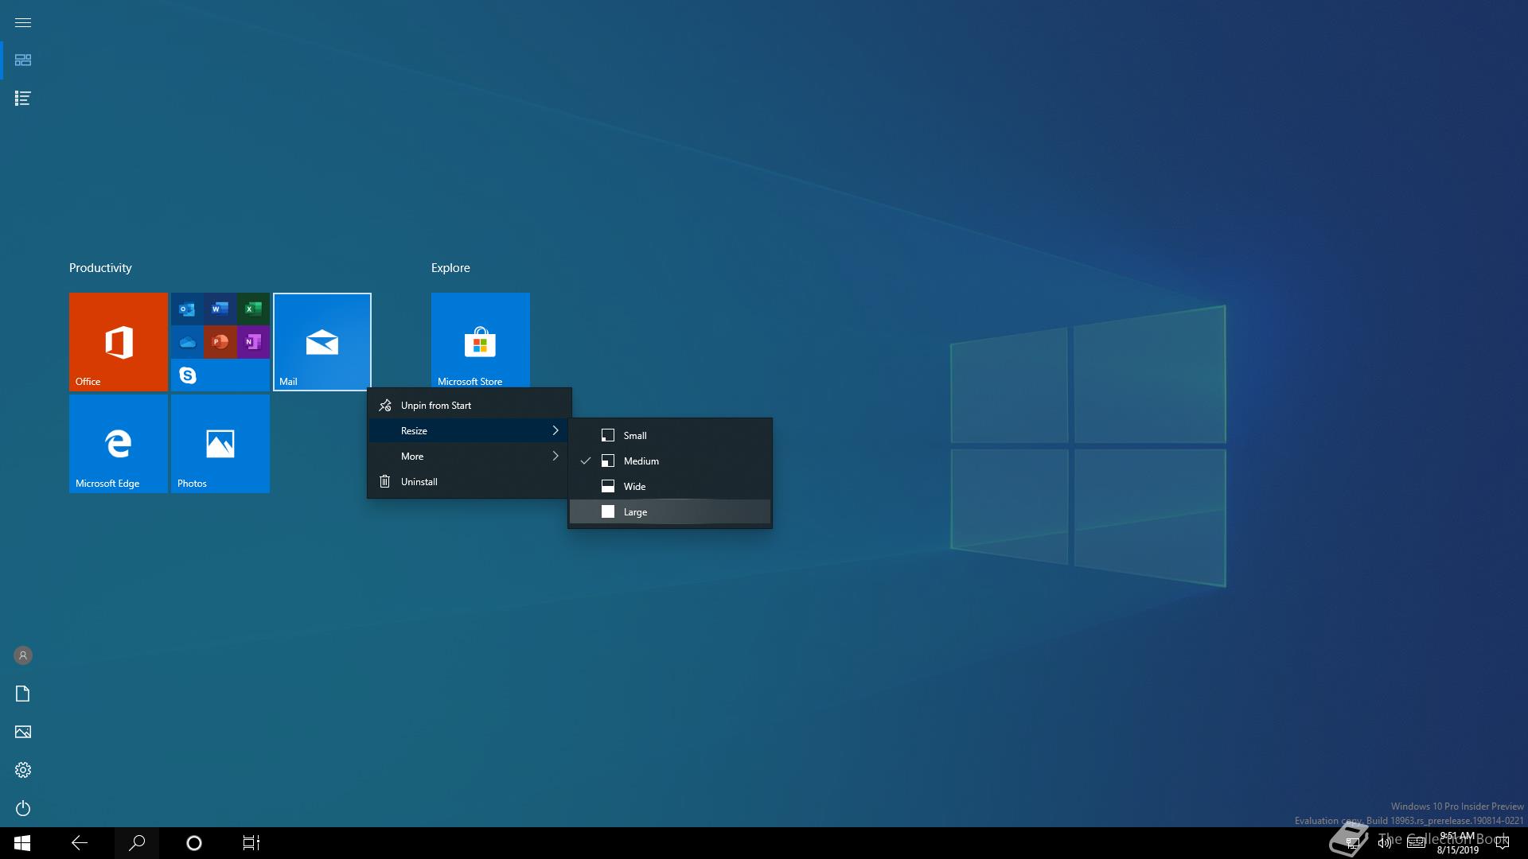
Task: Click the volume speaker tray icon
Action: (x=1384, y=843)
